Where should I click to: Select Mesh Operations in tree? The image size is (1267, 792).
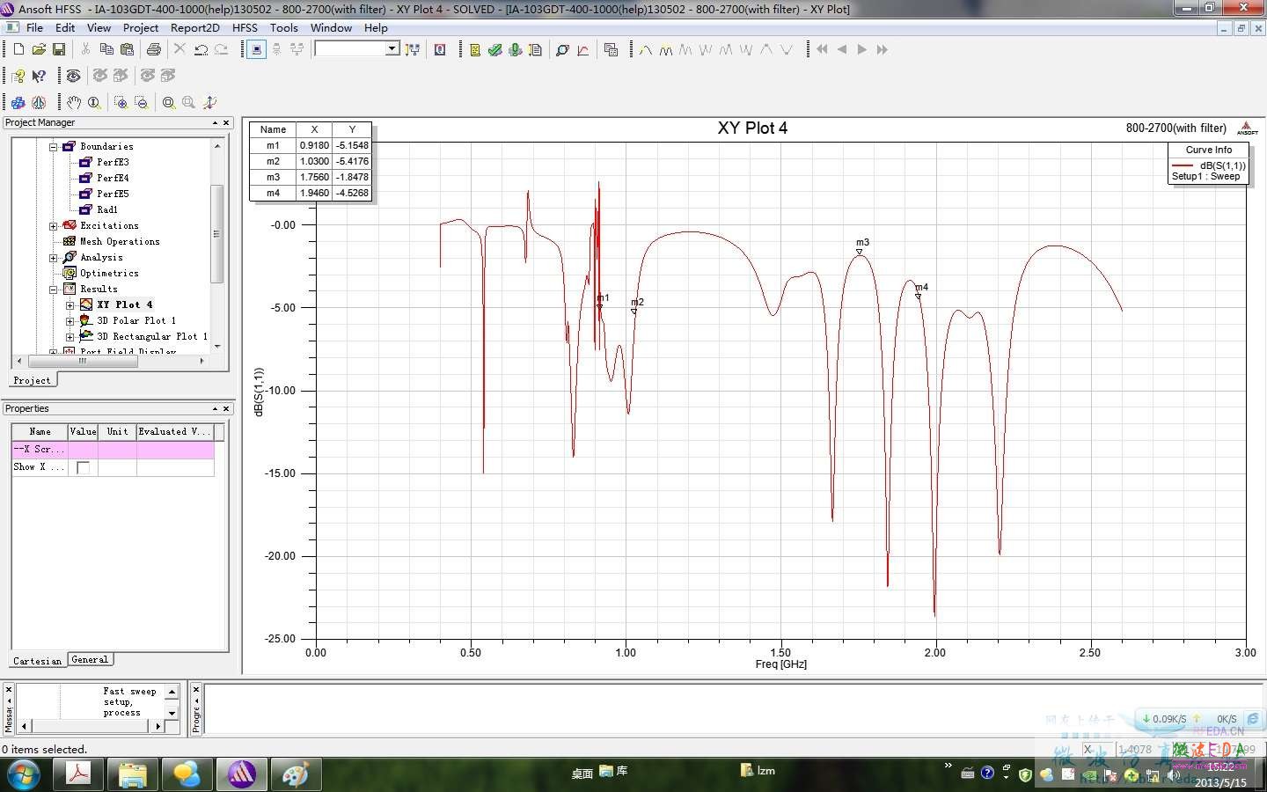pos(120,242)
